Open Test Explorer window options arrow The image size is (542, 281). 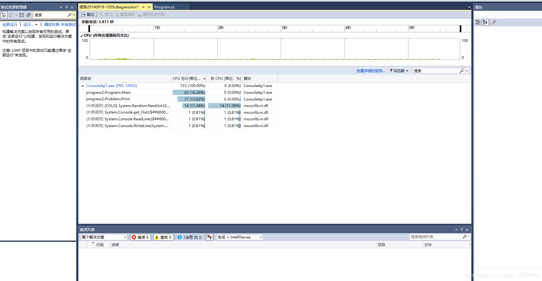point(61,7)
